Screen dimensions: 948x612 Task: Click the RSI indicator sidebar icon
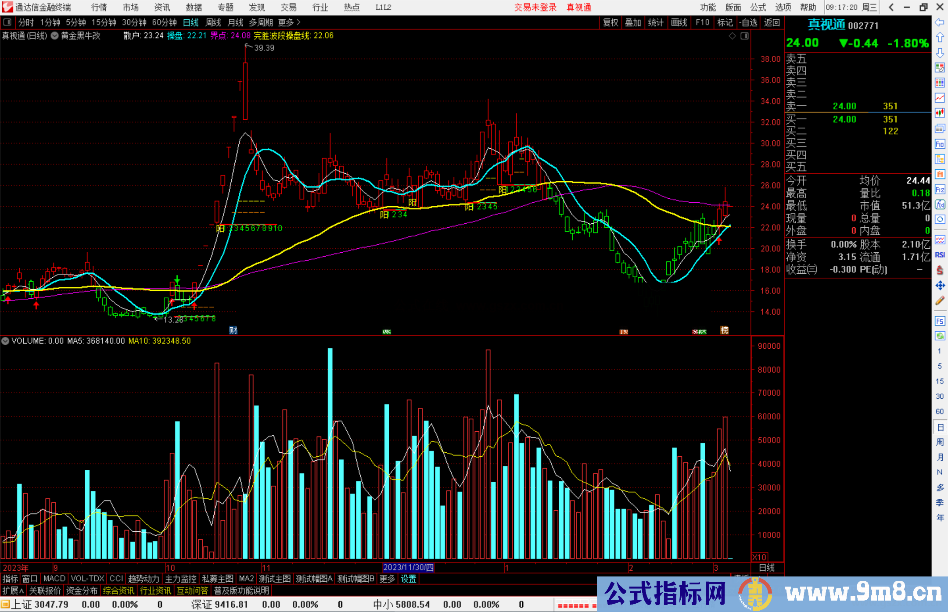click(x=940, y=255)
